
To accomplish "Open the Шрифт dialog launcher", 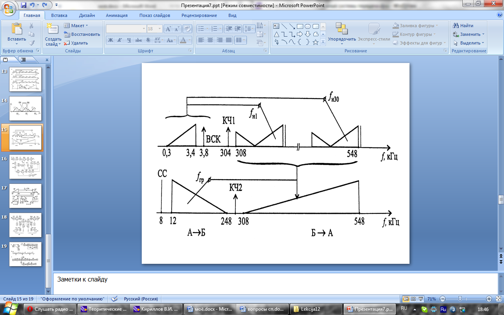I will click(190, 51).
